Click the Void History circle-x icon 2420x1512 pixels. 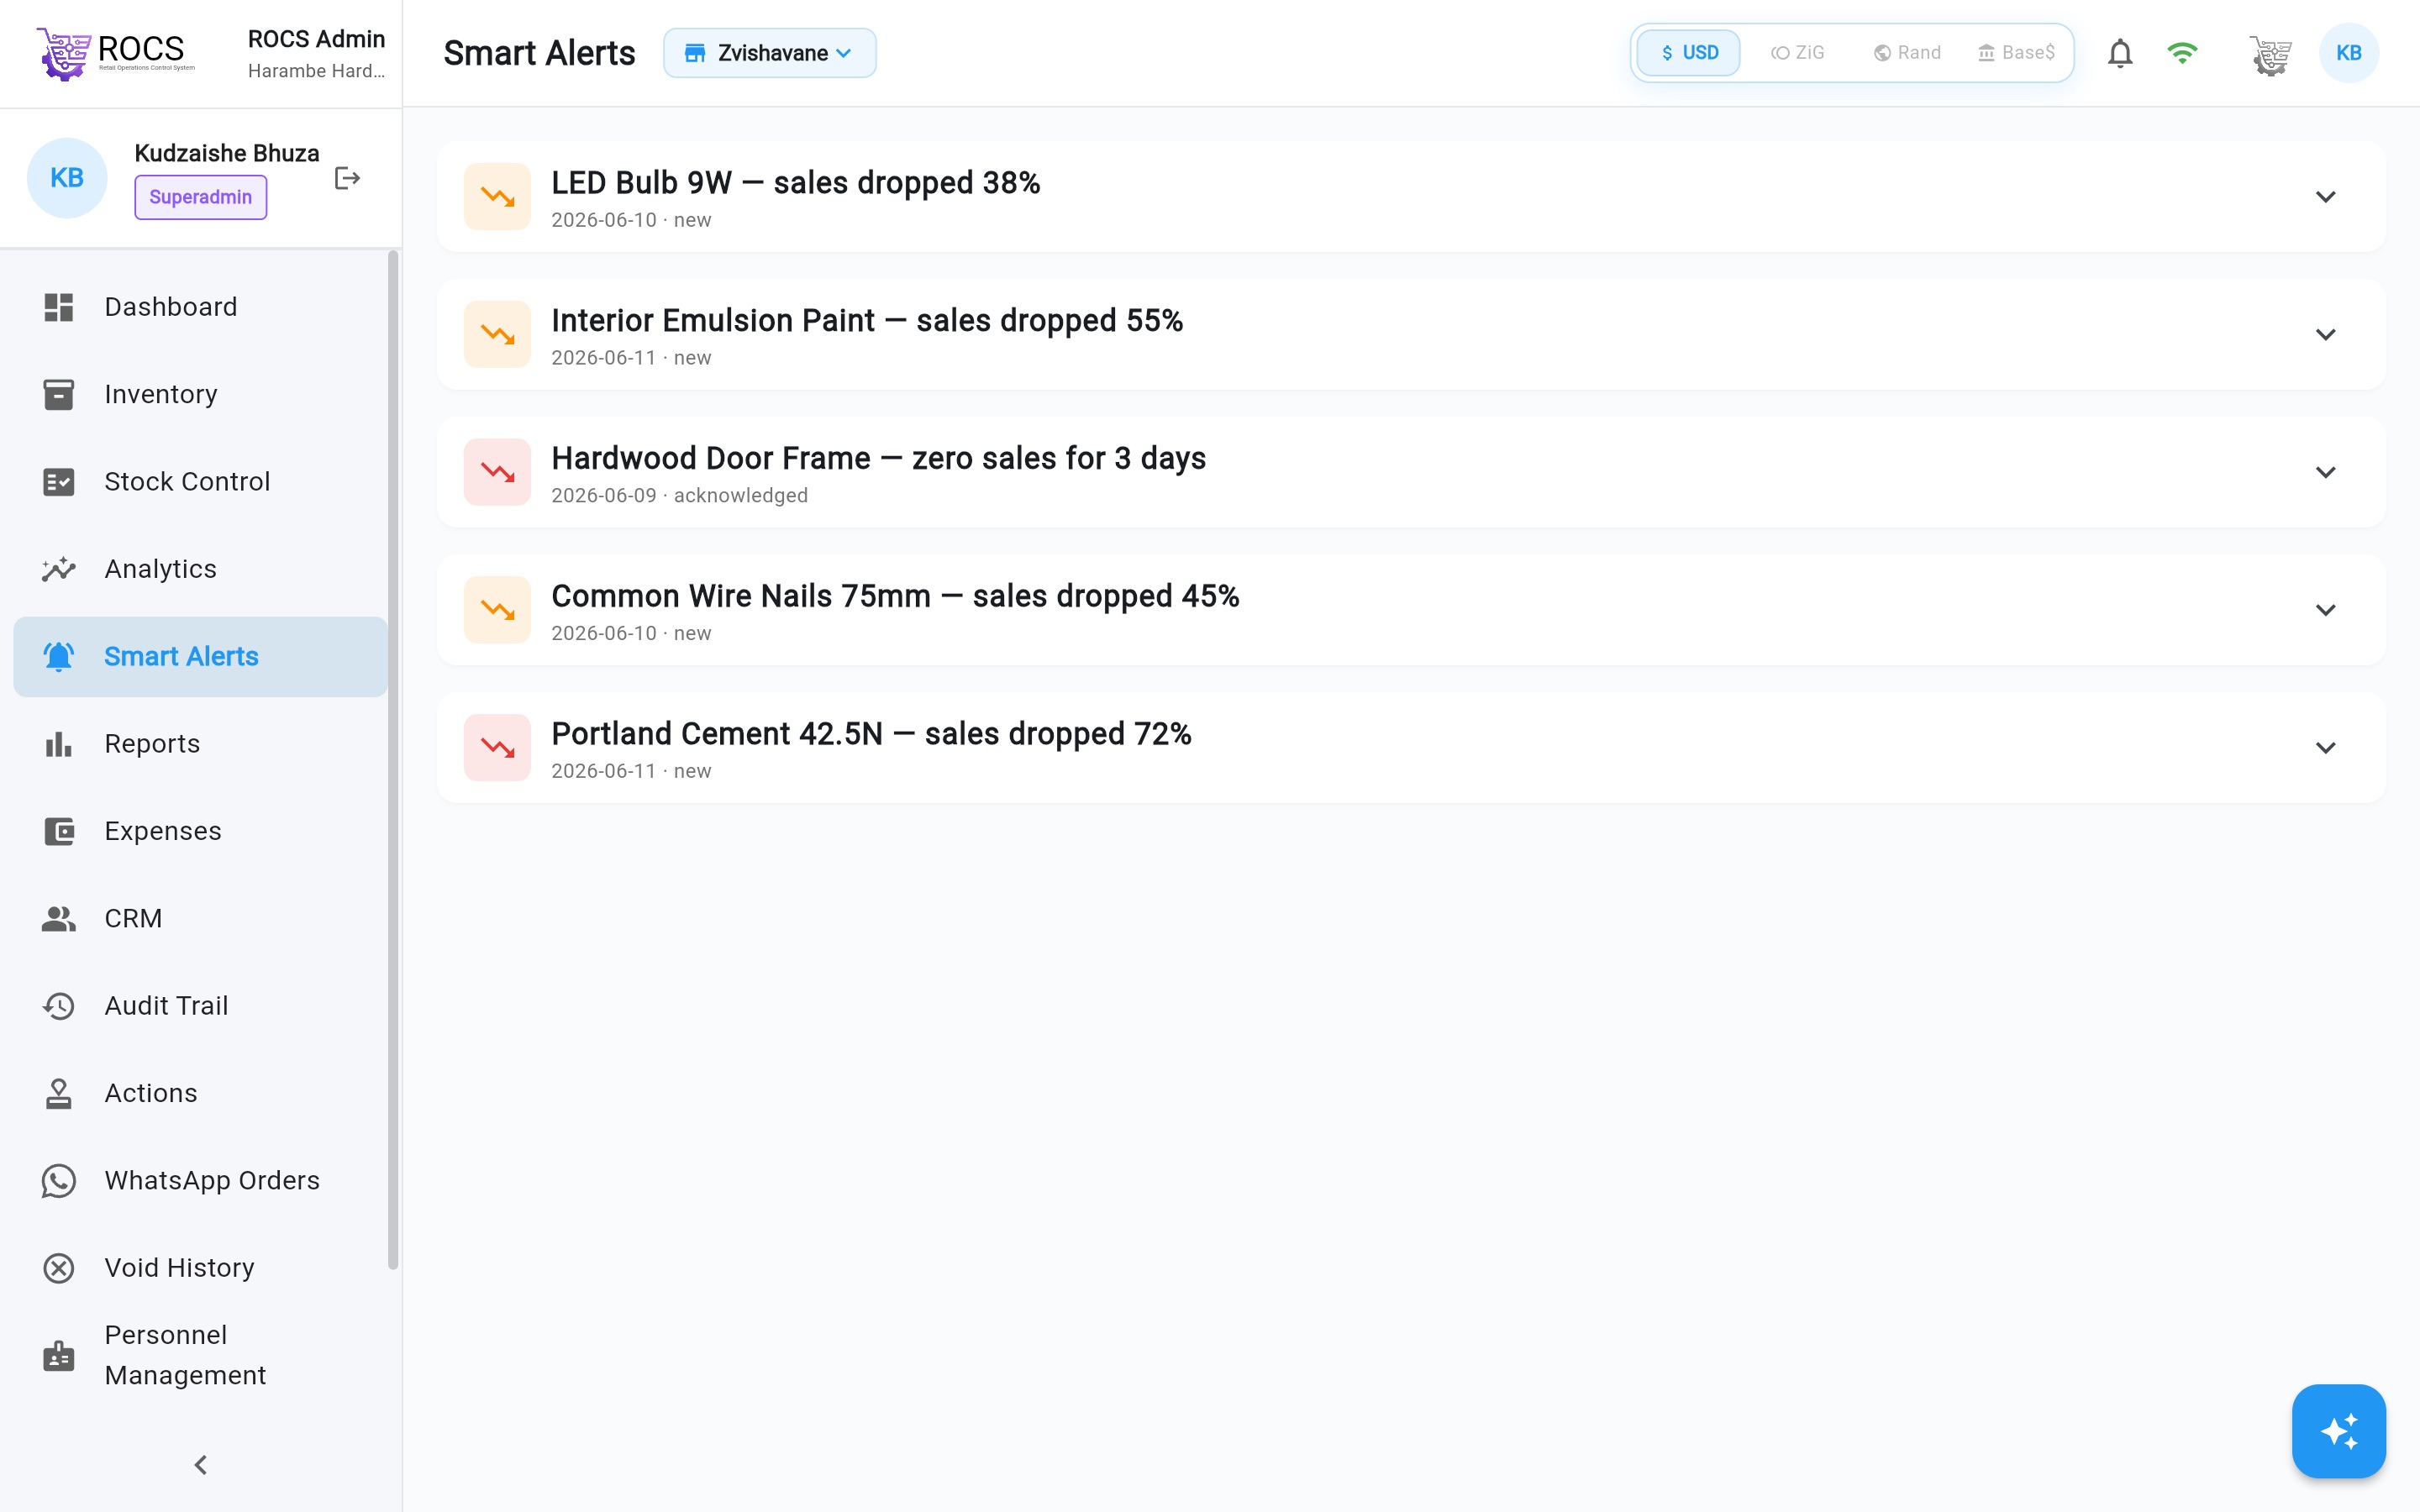[x=59, y=1268]
